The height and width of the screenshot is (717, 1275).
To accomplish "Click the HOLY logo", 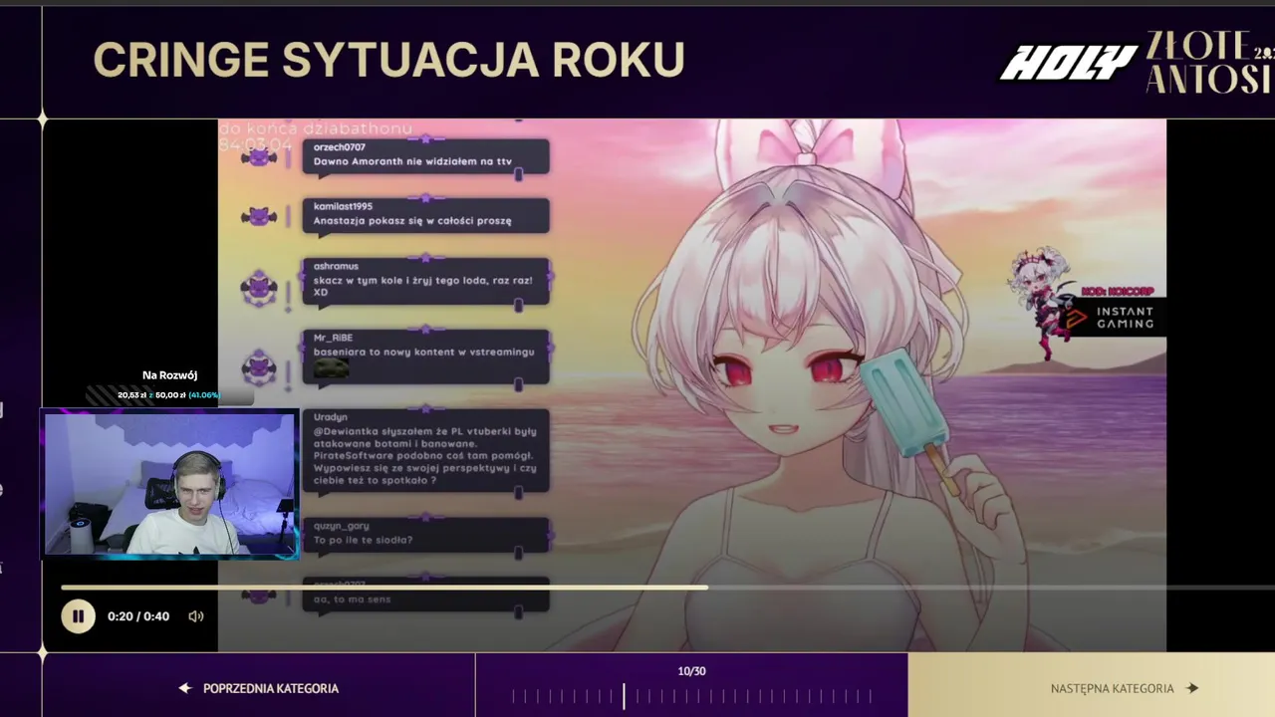I will click(1068, 63).
